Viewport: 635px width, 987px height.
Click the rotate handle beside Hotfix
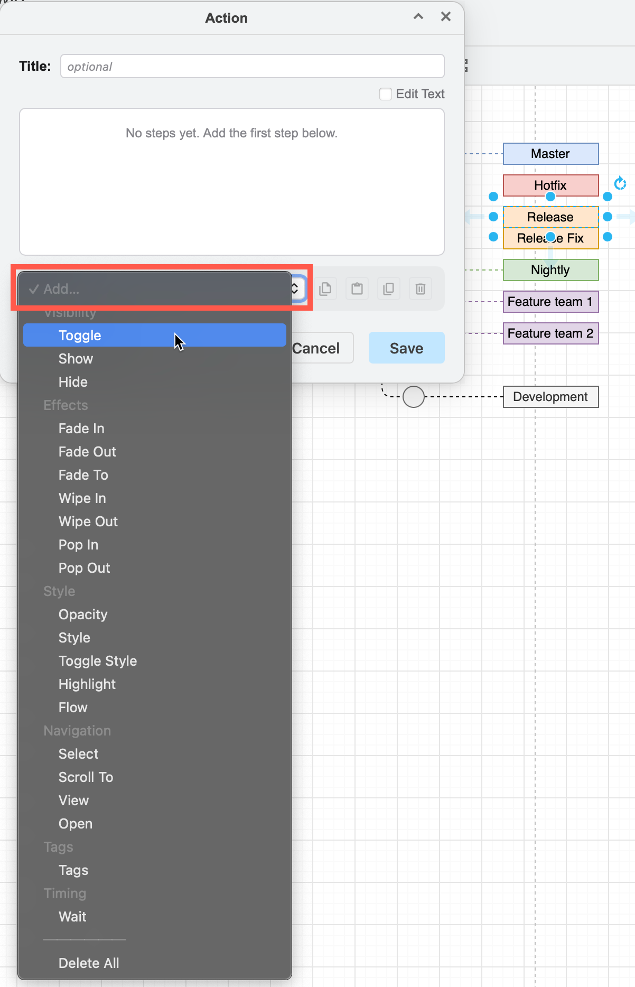pyautogui.click(x=620, y=183)
